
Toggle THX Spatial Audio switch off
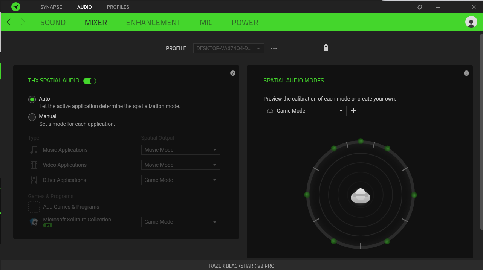point(90,81)
